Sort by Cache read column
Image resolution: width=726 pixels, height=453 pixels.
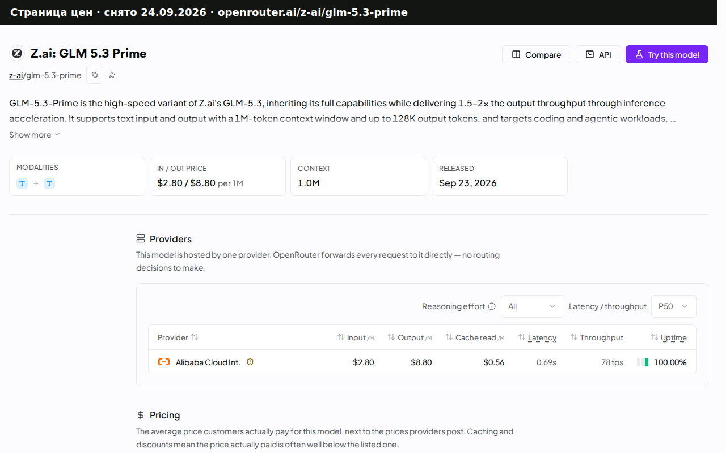pyautogui.click(x=475, y=337)
